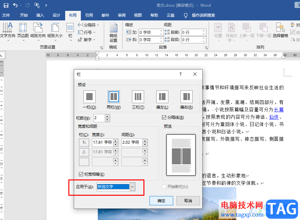Switch to the 邮件 tab
Screen dimensions: 300x220
(x=105, y=15)
